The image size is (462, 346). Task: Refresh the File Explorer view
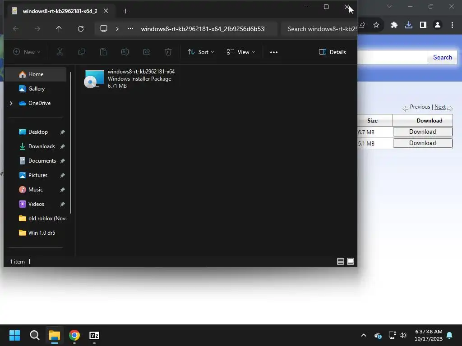(x=81, y=29)
